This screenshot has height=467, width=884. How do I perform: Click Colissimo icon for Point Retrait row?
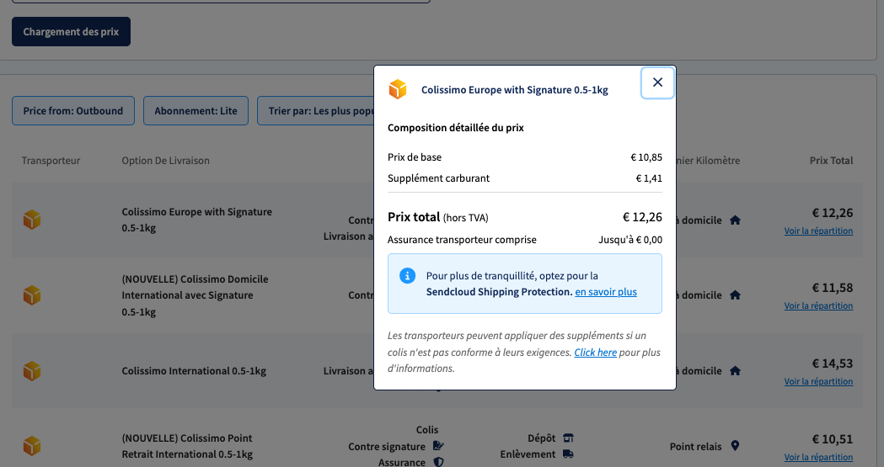coord(32,446)
